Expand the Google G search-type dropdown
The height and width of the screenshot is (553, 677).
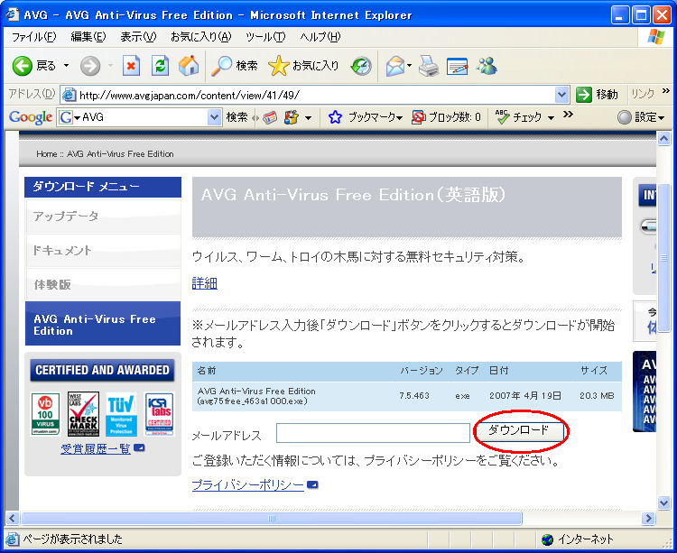coord(78,117)
